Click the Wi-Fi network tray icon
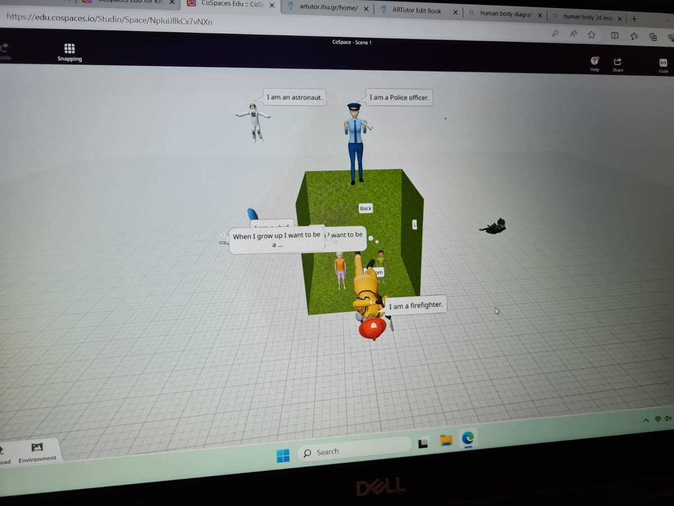Screen dimensions: 674x506 657,419
